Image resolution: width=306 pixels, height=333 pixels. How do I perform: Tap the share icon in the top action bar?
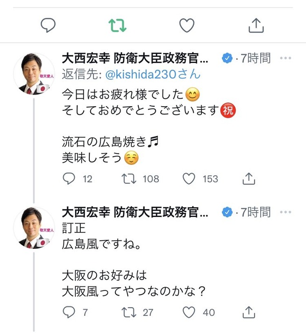(256, 26)
